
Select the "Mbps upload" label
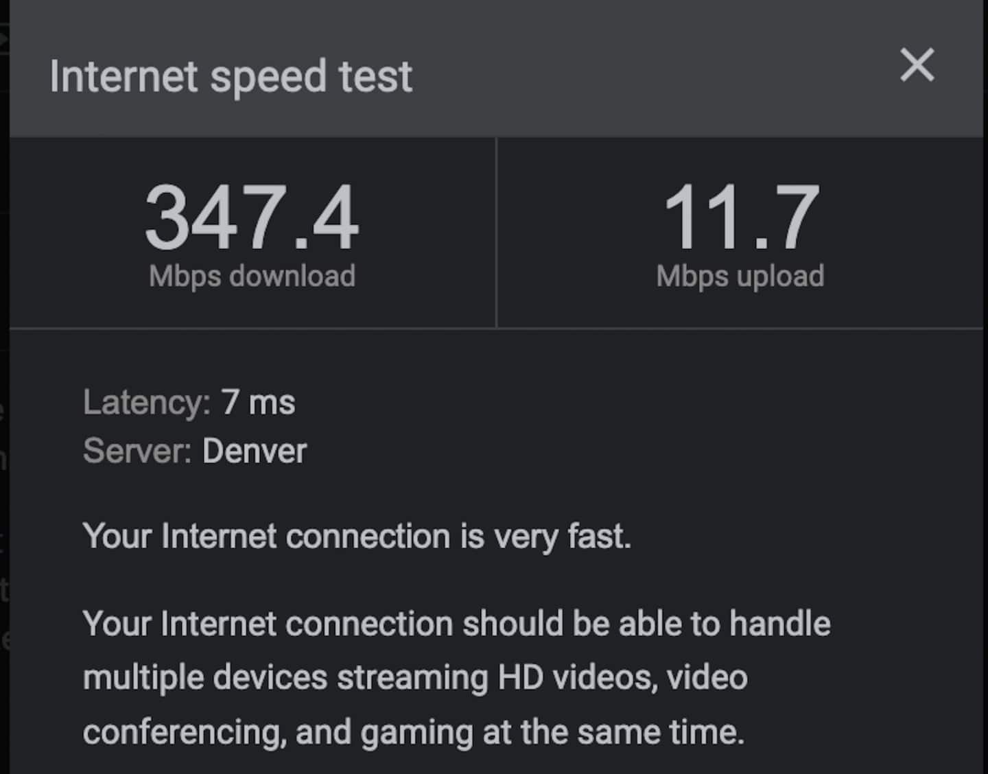[740, 276]
